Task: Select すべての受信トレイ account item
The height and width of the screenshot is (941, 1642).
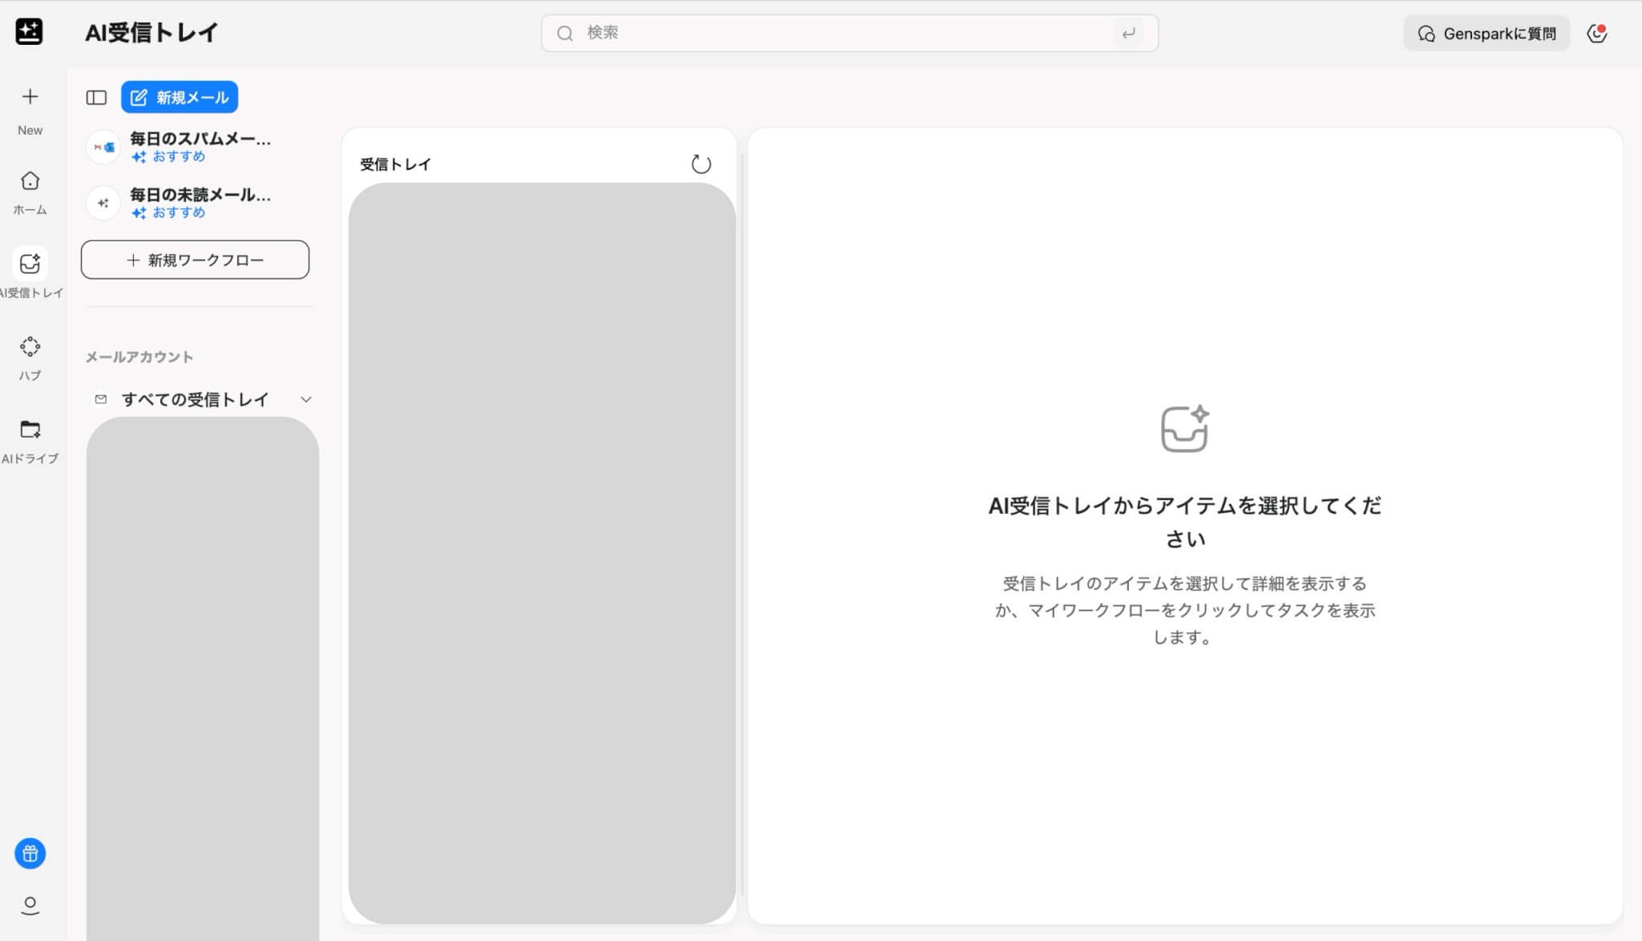Action: coord(194,399)
